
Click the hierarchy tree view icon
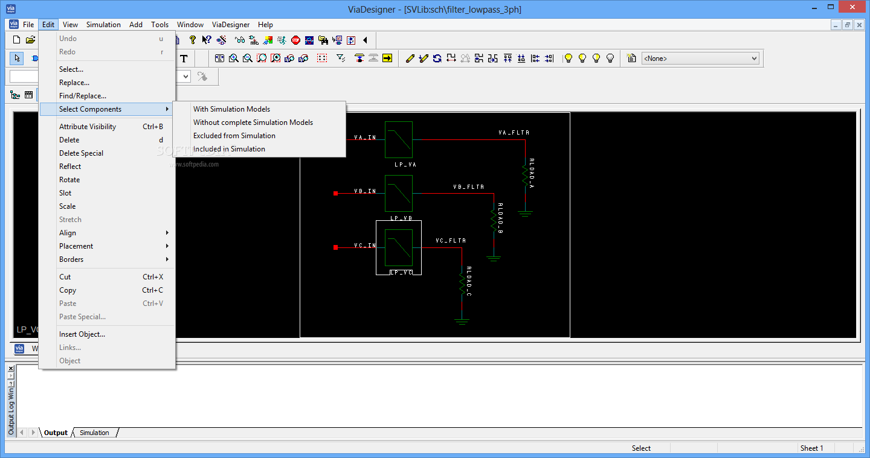coord(15,95)
